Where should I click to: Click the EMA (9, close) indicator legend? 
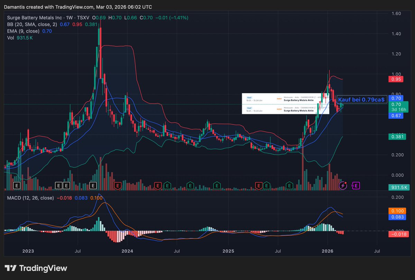point(23,31)
